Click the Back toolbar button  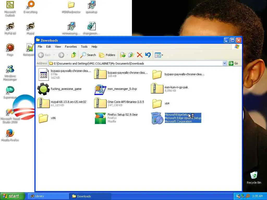(44, 55)
